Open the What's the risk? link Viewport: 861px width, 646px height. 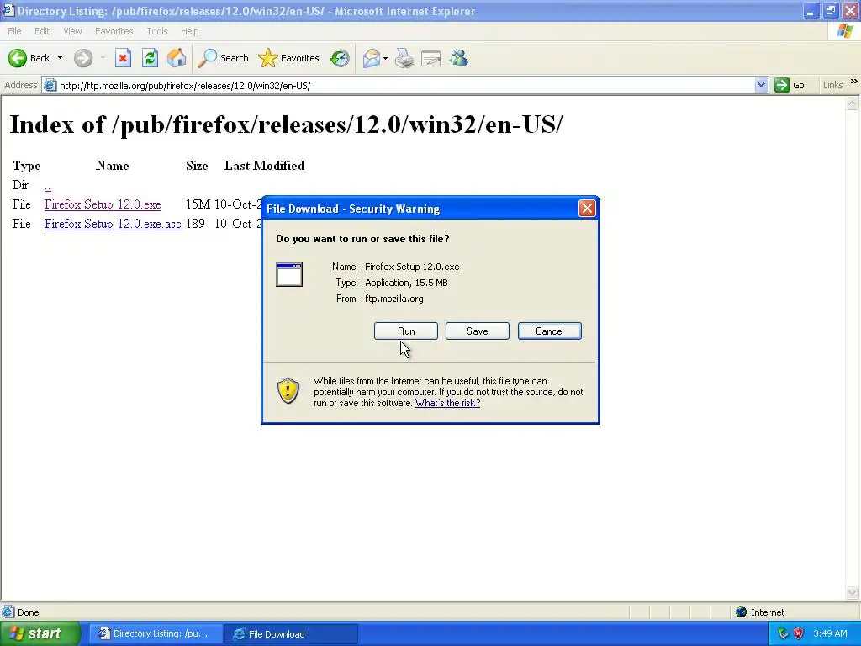(447, 403)
